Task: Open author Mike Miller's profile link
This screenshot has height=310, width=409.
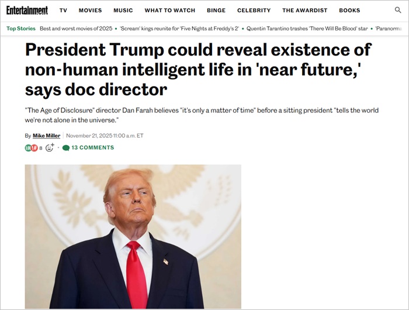Action: point(46,136)
